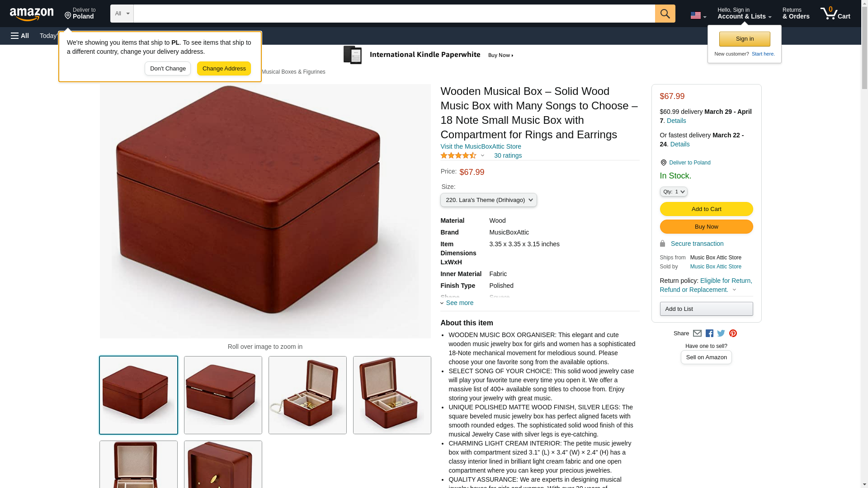
Task: Share product on Pinterest
Action: 733,333
